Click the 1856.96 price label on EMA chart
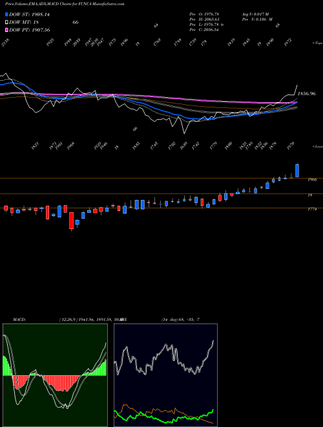This screenshot has height=427, width=323. click(x=306, y=94)
